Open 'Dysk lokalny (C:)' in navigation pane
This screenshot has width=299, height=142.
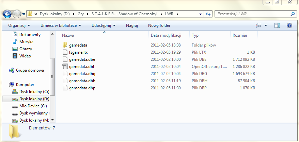pyautogui.click(x=34, y=92)
